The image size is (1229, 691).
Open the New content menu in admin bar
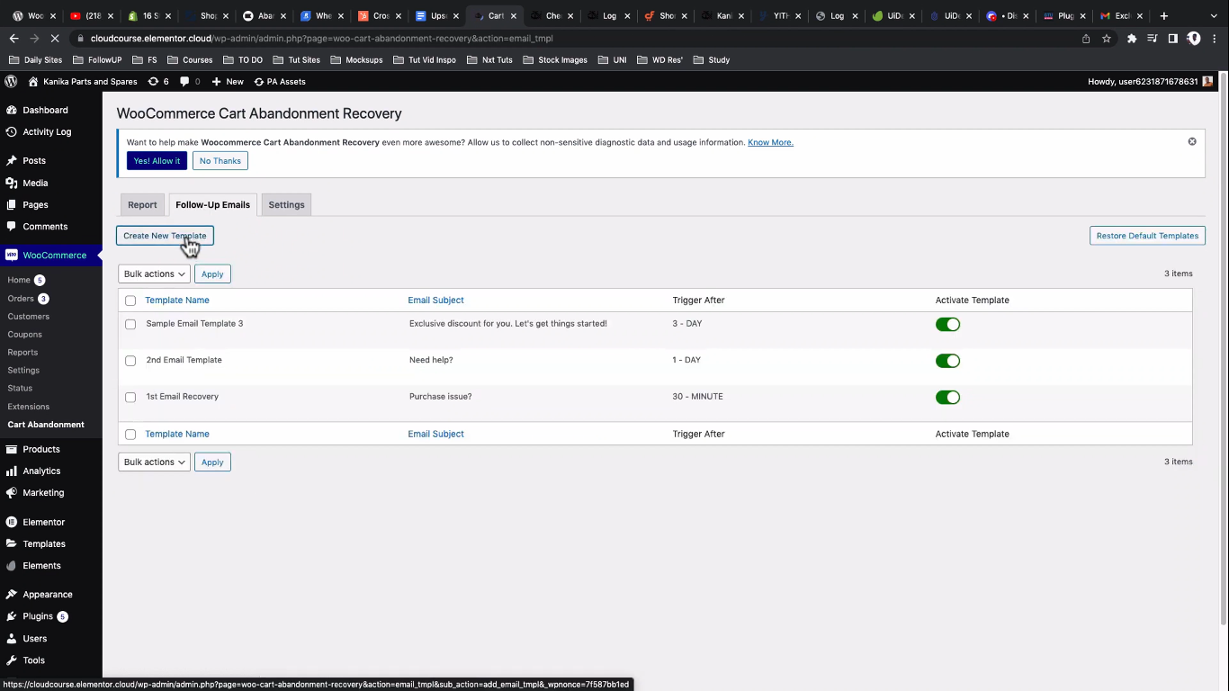(x=228, y=81)
